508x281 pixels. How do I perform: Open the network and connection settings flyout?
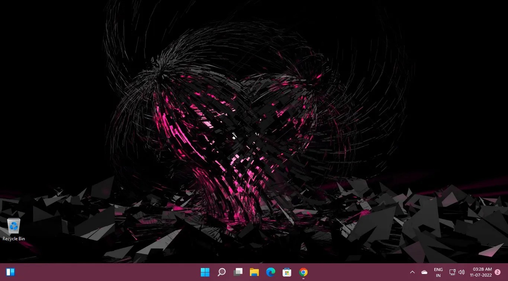pos(452,272)
